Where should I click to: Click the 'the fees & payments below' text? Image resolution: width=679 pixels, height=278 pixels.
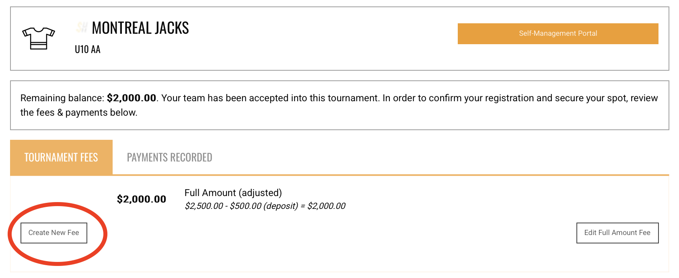coord(78,112)
